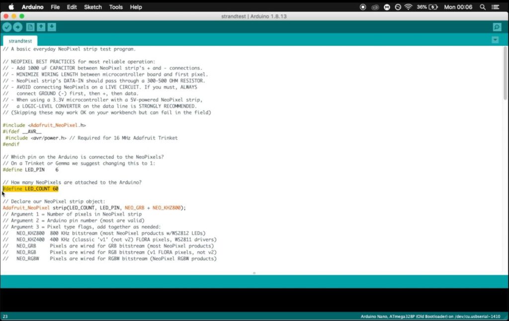Viewport: 509px width, 321px height.
Task: Click the round M menu bar icon
Action: pyautogui.click(x=387, y=7)
